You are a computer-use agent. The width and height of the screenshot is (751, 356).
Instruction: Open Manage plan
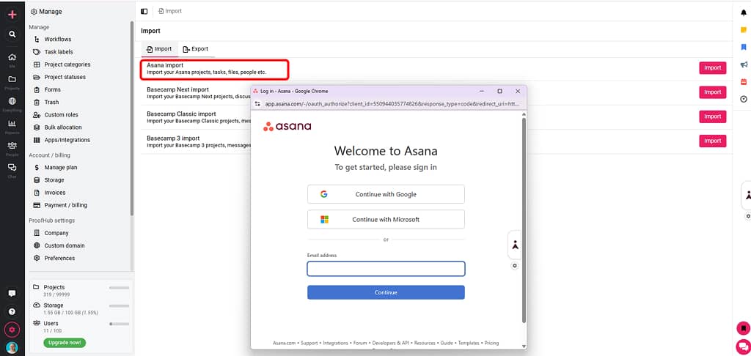[x=60, y=168]
